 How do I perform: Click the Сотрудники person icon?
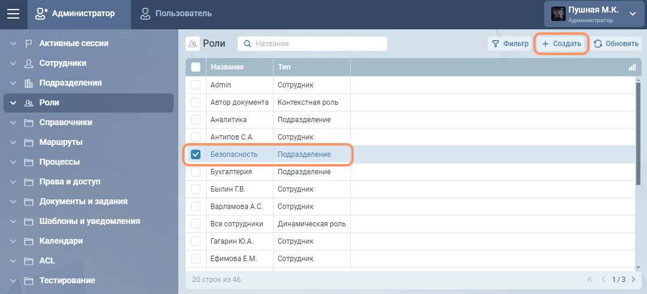coord(29,63)
